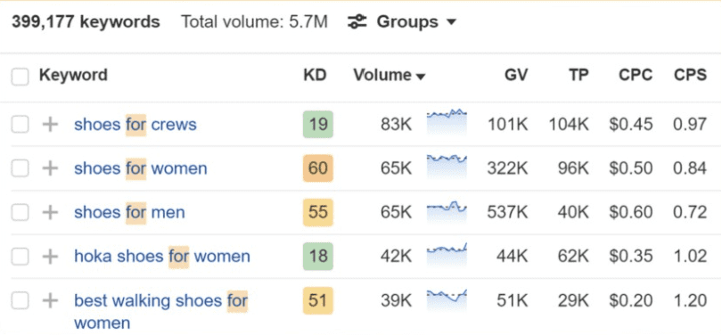Check the box for shoes for crews

click(x=20, y=124)
